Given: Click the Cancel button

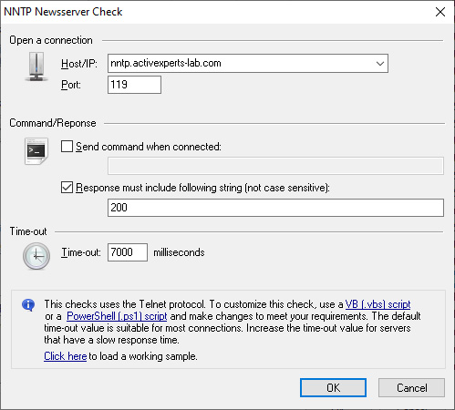Looking at the screenshot, I should 411,388.
